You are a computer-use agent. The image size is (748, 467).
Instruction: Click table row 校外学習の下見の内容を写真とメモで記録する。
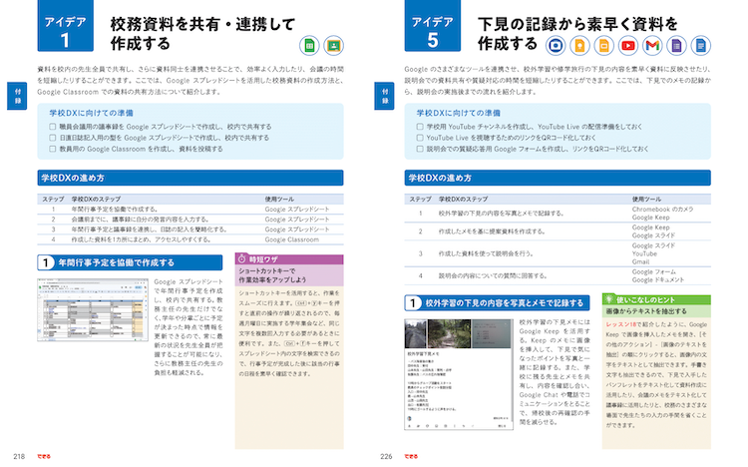[558, 213]
